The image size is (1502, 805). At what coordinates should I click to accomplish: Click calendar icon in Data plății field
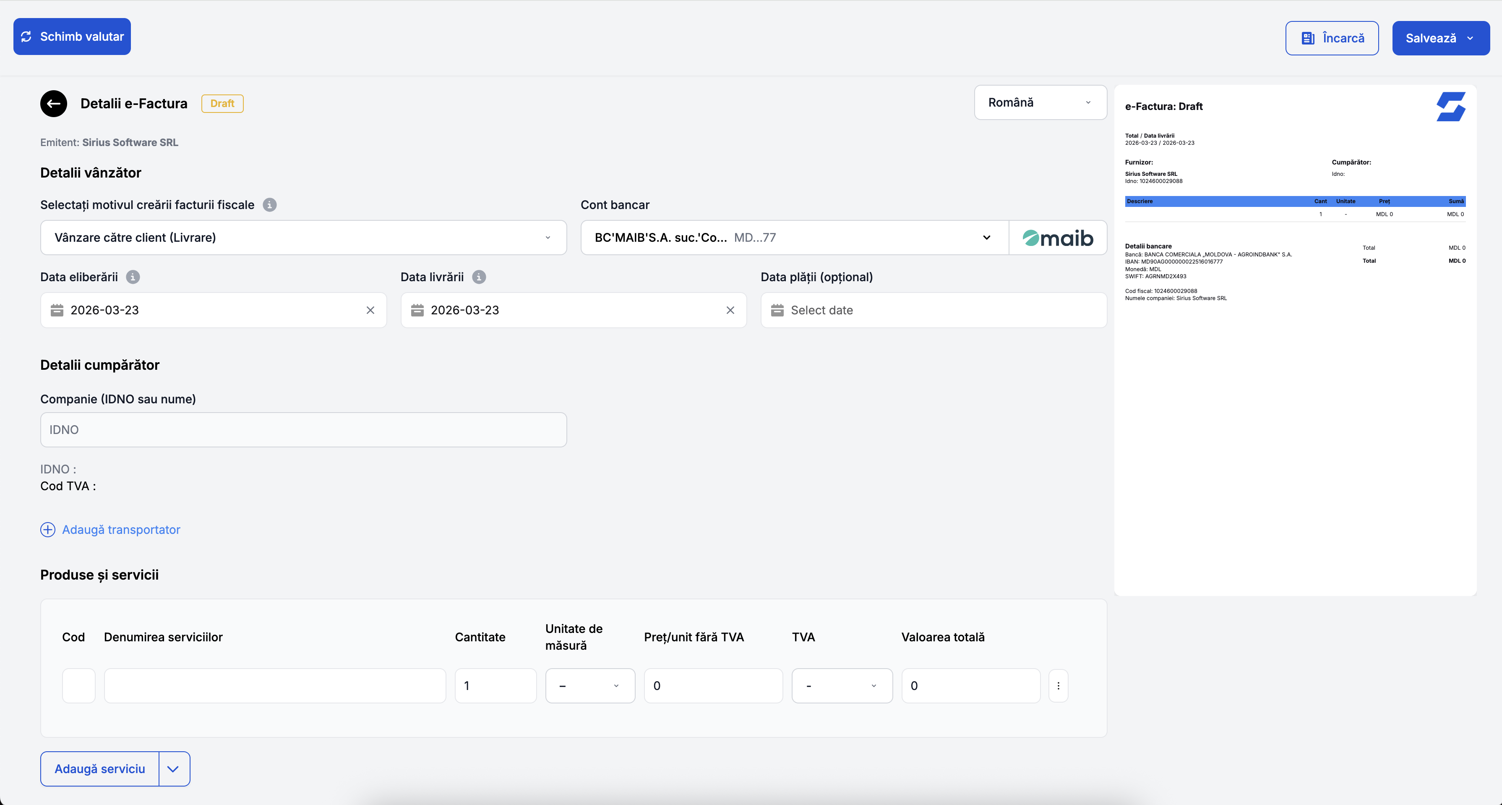click(x=777, y=310)
